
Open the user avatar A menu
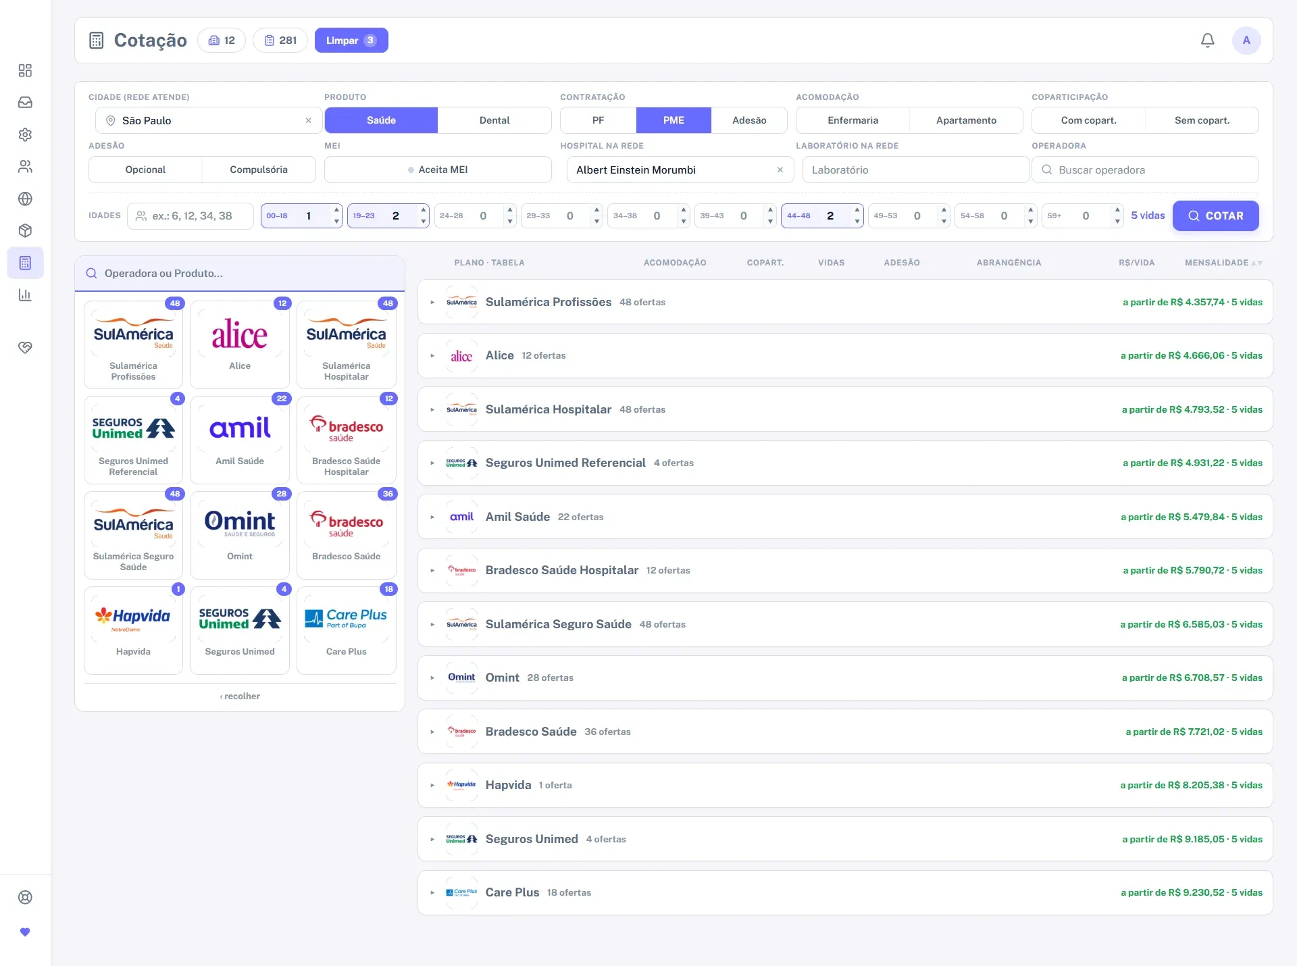(1246, 41)
